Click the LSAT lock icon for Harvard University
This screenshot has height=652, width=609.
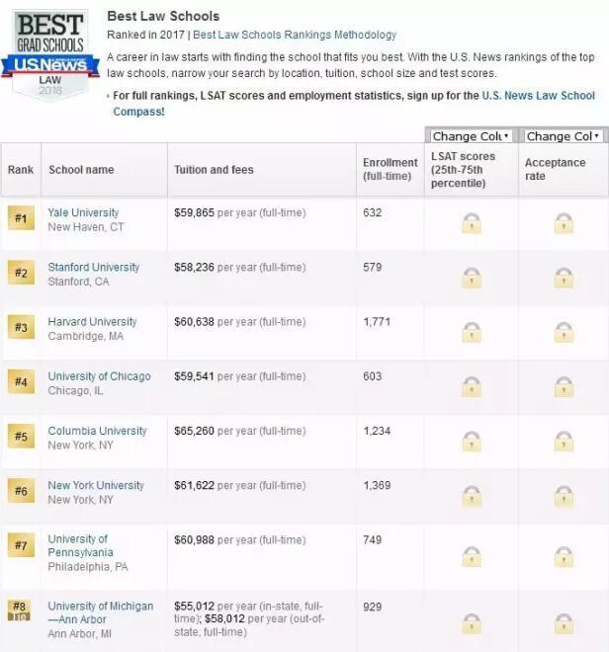click(x=472, y=332)
